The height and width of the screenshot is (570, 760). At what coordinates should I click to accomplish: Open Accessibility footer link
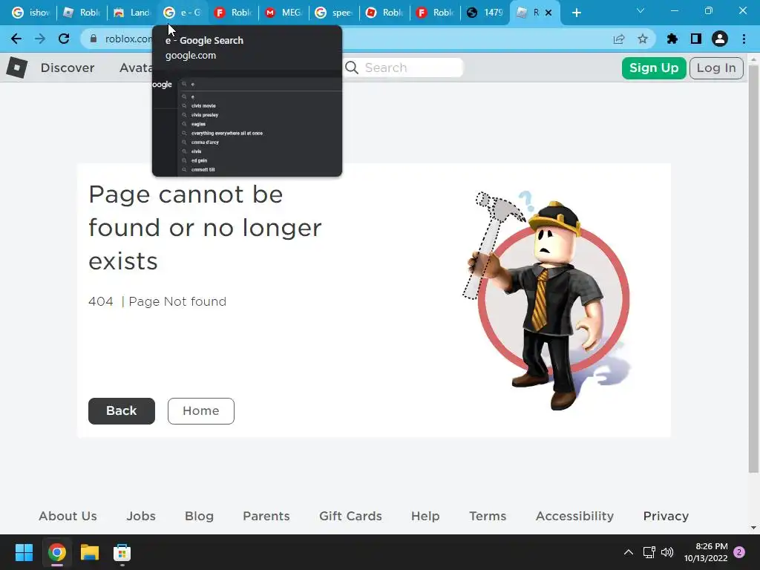click(575, 517)
